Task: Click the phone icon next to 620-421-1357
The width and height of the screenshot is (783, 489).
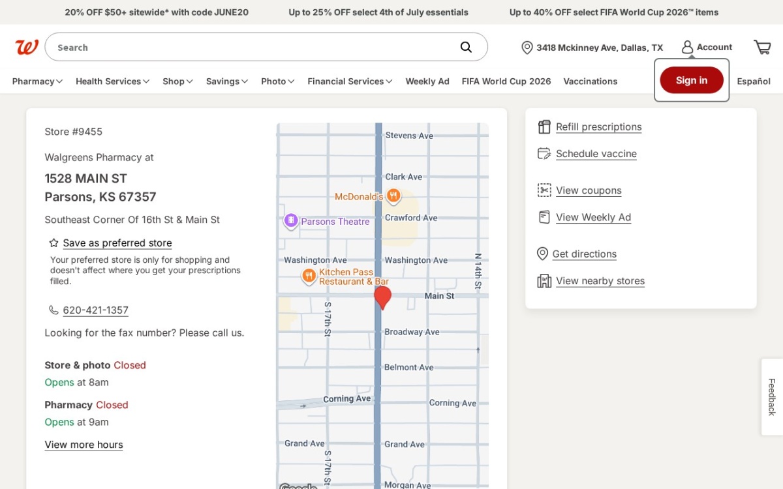Action: (54, 310)
